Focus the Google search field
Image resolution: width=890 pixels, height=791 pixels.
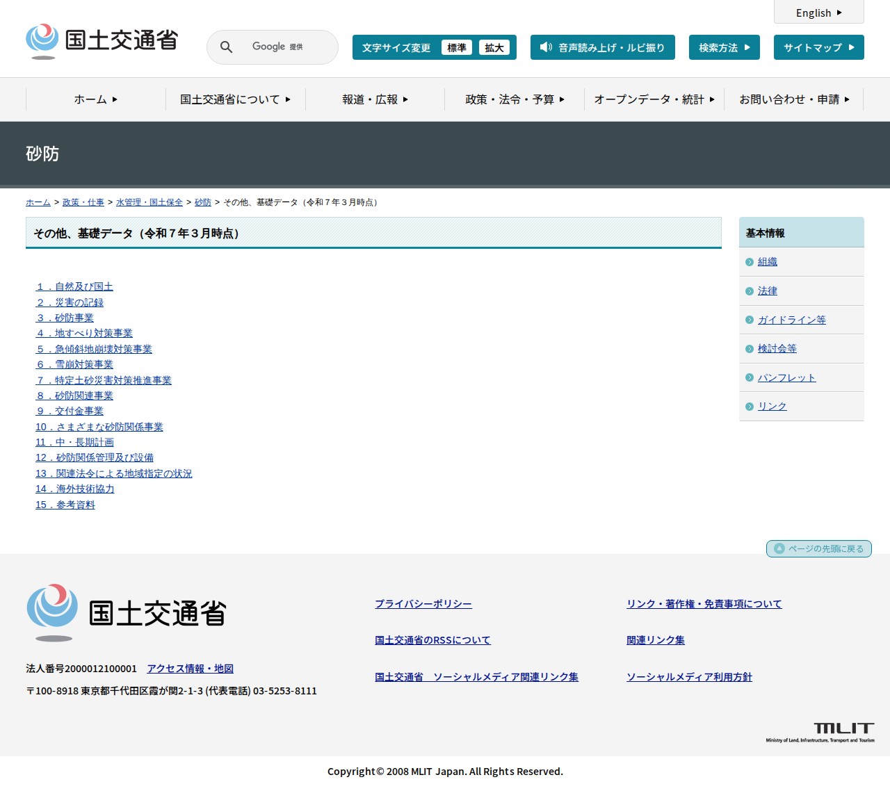[285, 47]
